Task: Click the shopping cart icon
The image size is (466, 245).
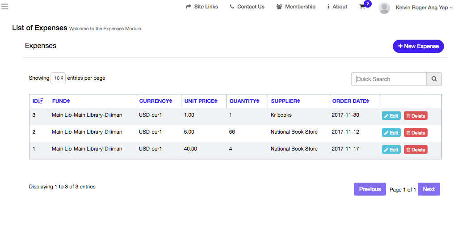Action: [362, 7]
